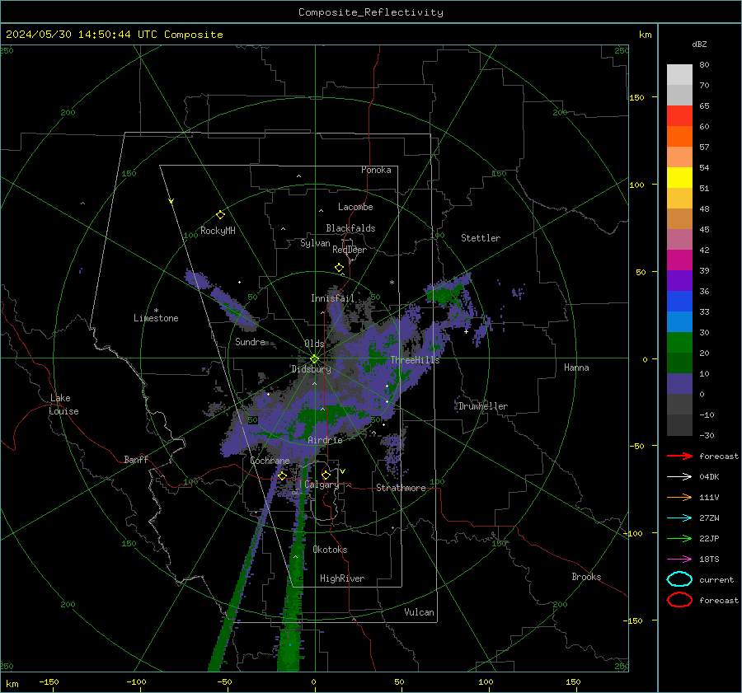Click the Strathmore label
This screenshot has height=693, width=742.
(401, 488)
